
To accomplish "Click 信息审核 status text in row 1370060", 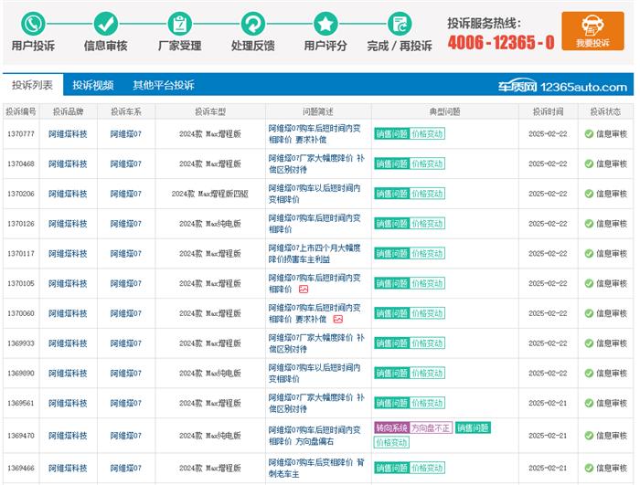I will pos(612,313).
